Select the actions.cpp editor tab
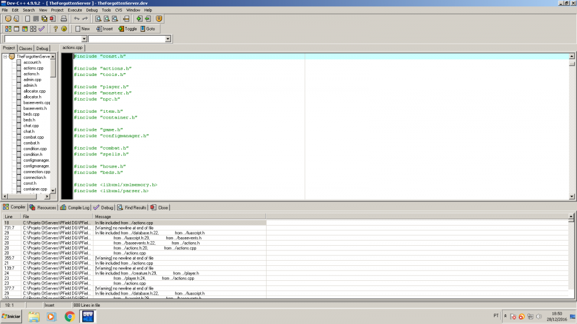The image size is (577, 324). tap(73, 48)
